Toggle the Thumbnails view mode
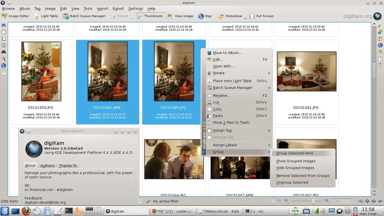384x216 pixels. (150, 16)
